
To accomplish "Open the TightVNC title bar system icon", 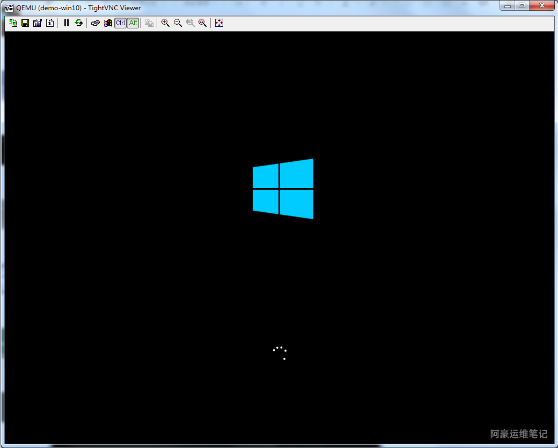I will click(x=9, y=8).
